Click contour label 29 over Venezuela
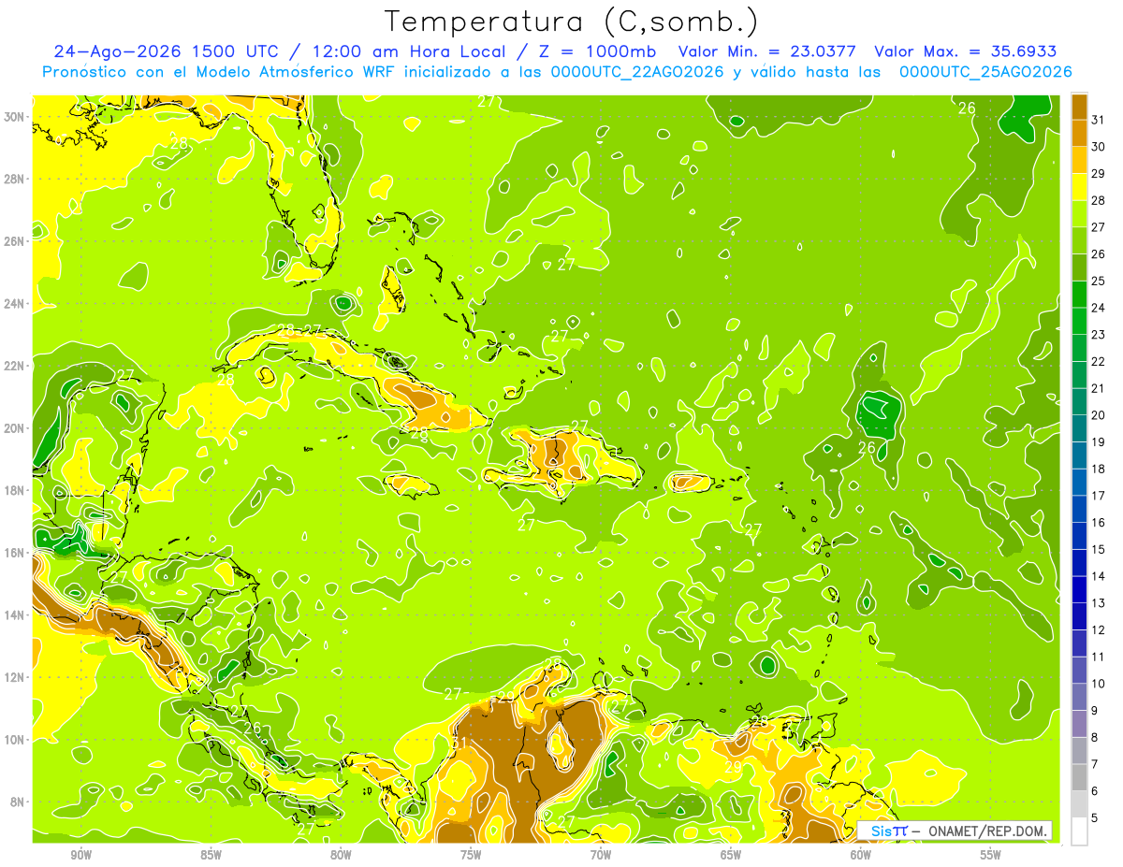This screenshot has width=1123, height=867. 733,767
